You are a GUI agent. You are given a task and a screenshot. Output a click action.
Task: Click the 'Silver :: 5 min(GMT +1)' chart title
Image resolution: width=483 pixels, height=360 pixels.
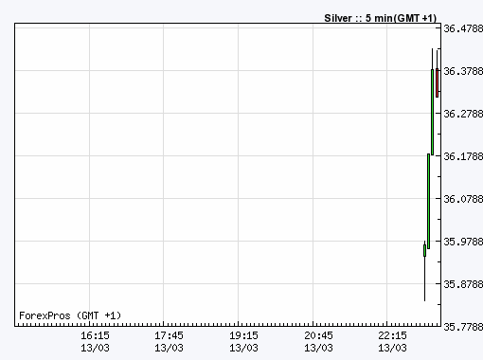click(x=381, y=18)
